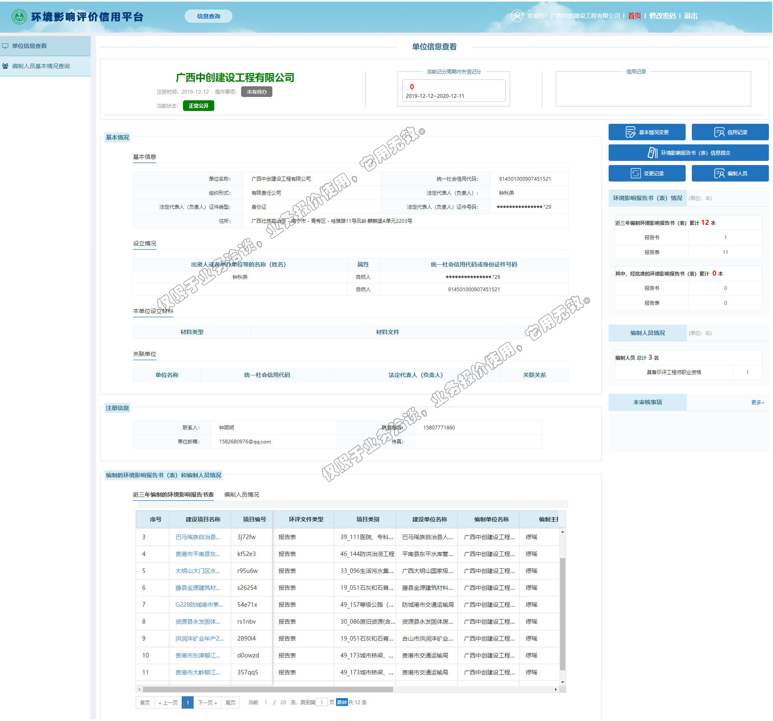Click the people icon beside 编制人员基本情况查询
The height and width of the screenshot is (721, 773).
[5, 66]
